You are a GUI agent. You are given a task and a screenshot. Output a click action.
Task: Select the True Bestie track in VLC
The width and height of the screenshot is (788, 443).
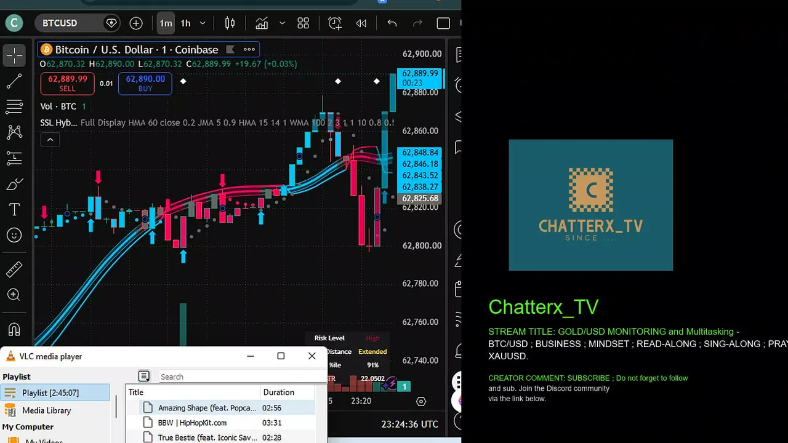(x=207, y=437)
